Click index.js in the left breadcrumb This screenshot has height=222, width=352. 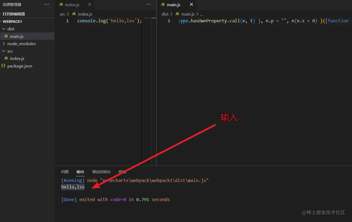[x=85, y=14]
